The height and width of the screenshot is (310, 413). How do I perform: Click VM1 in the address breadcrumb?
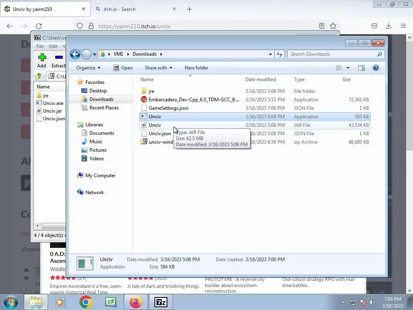click(x=118, y=54)
